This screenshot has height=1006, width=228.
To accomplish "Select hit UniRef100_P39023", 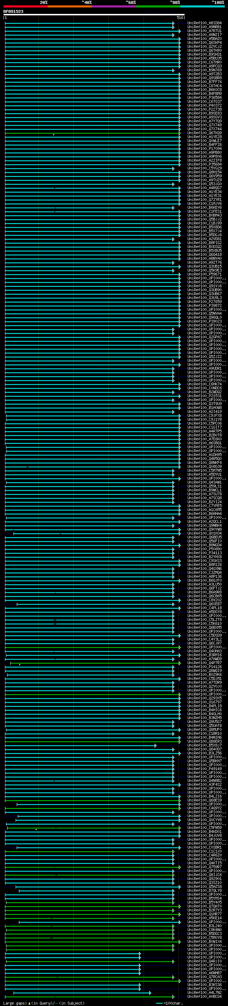I will (204, 322).
